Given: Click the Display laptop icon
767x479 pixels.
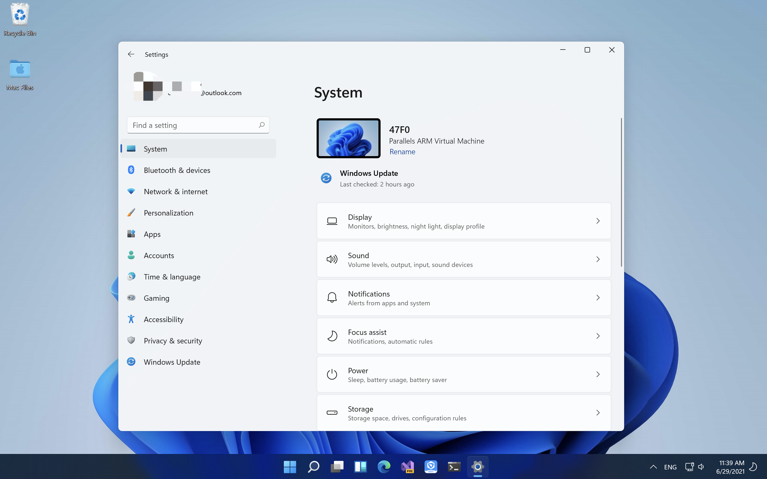Looking at the screenshot, I should point(332,221).
